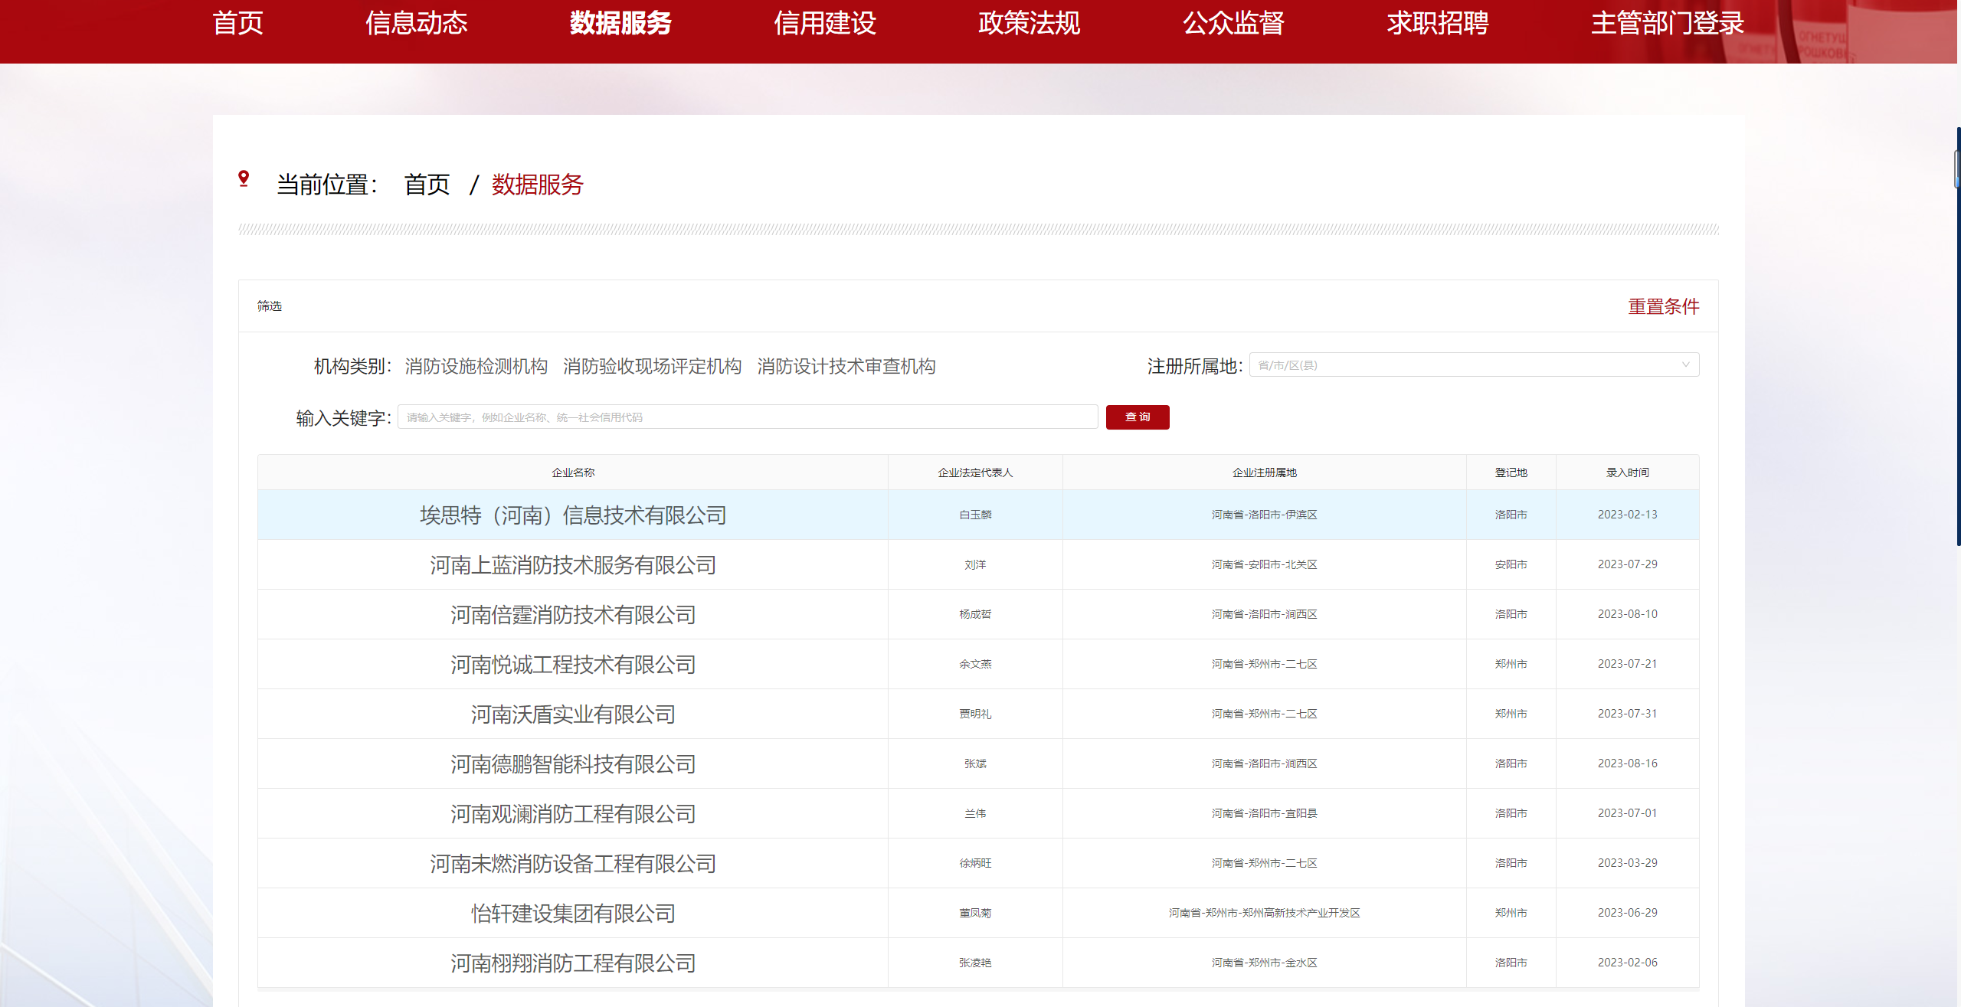This screenshot has width=1961, height=1007.
Task: Click the 企业名称 column header
Action: [x=573, y=472]
